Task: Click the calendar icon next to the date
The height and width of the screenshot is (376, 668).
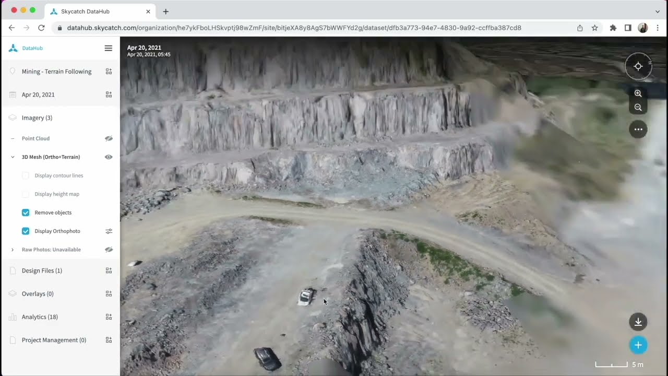Action: click(13, 95)
